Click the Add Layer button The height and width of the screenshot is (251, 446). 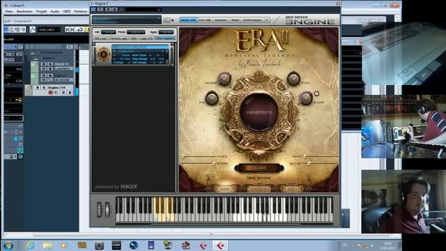pos(100,38)
